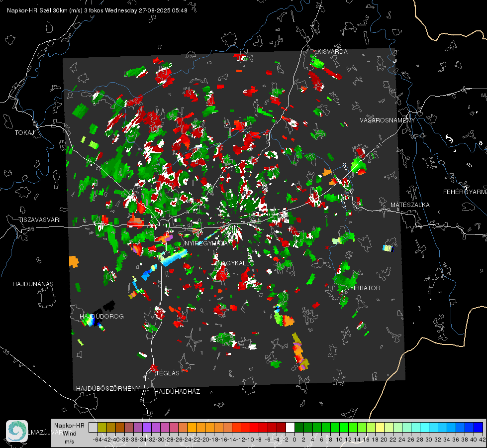Click the TOKAJ label on the map
The width and height of the screenshot is (487, 448).
(x=24, y=133)
